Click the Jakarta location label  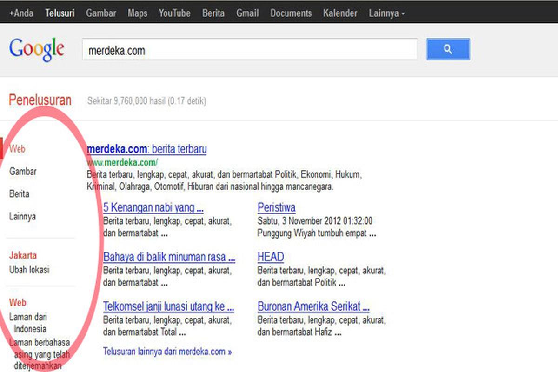pos(23,255)
